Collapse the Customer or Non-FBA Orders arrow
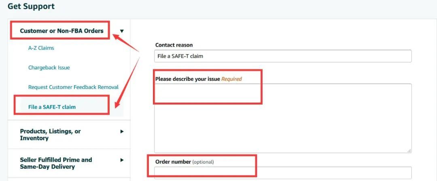Image resolution: width=437 pixels, height=181 pixels. (x=122, y=31)
